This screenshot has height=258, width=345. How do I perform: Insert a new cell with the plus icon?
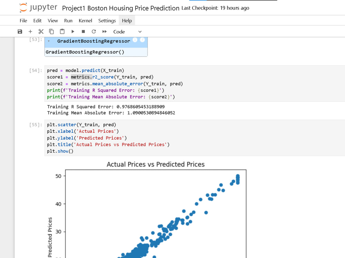tap(30, 32)
